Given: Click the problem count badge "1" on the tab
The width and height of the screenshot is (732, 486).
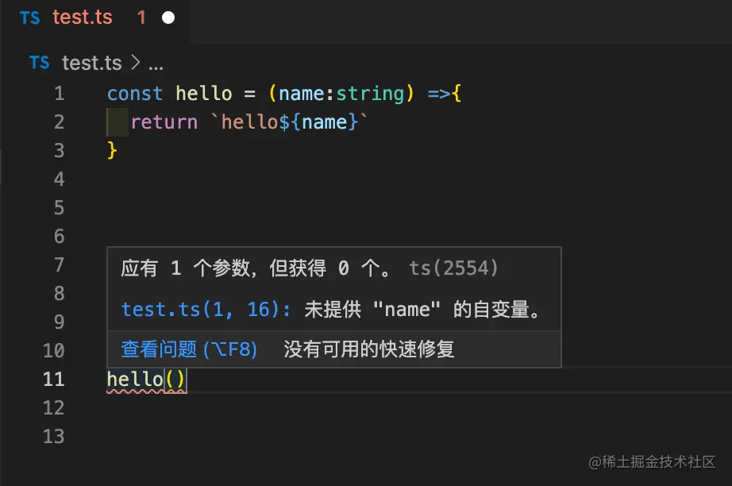Looking at the screenshot, I should pyautogui.click(x=141, y=17).
